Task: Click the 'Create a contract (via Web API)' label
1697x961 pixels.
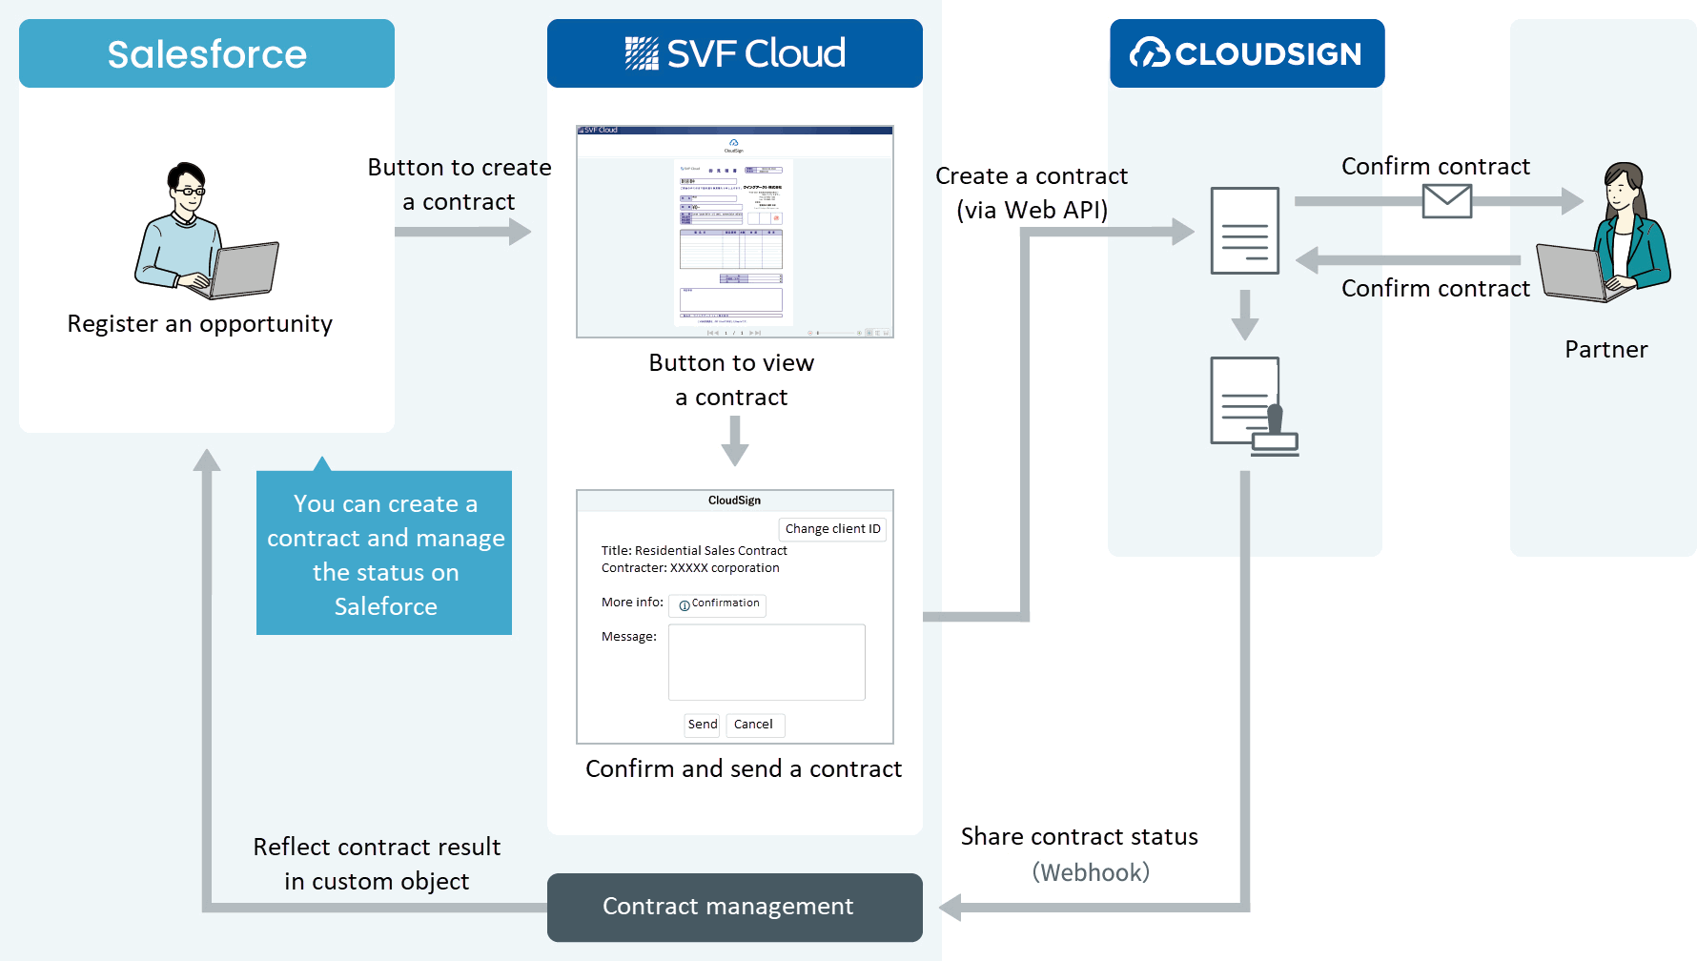Action: 1032,194
